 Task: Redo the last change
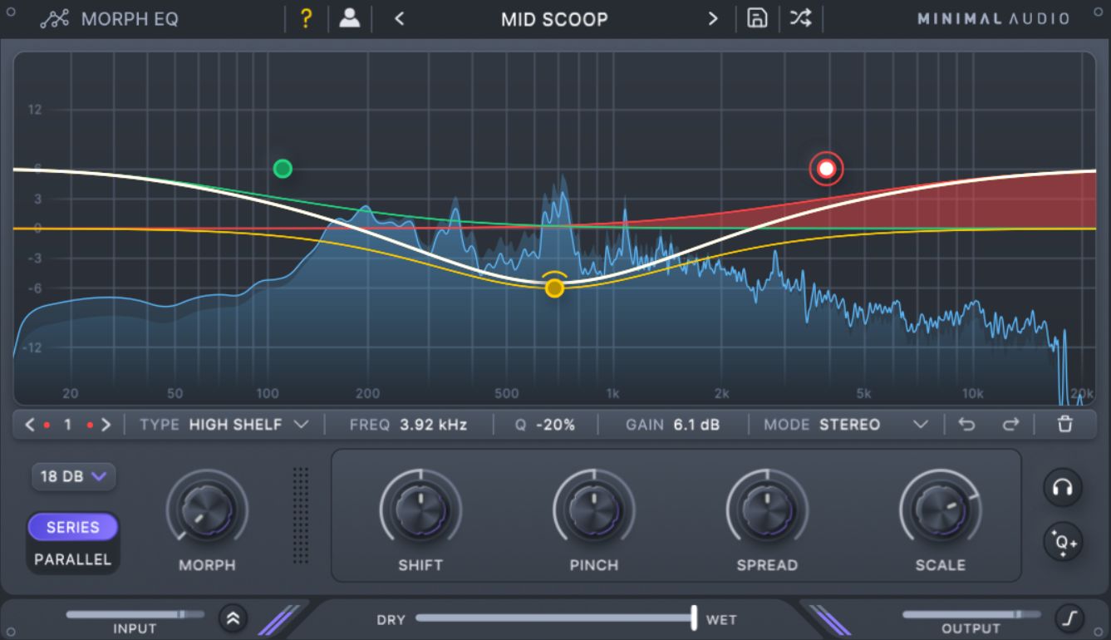tap(1010, 425)
